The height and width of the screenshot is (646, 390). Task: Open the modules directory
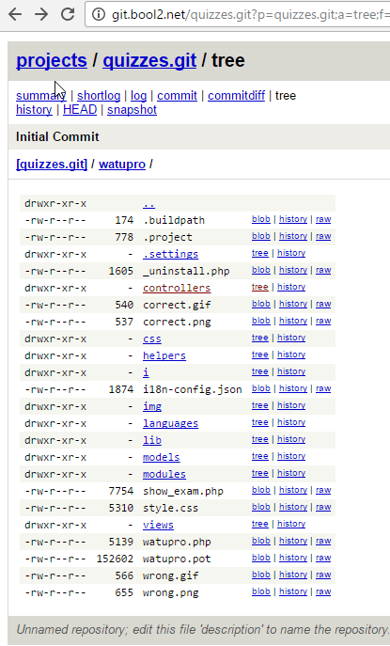[x=164, y=474]
